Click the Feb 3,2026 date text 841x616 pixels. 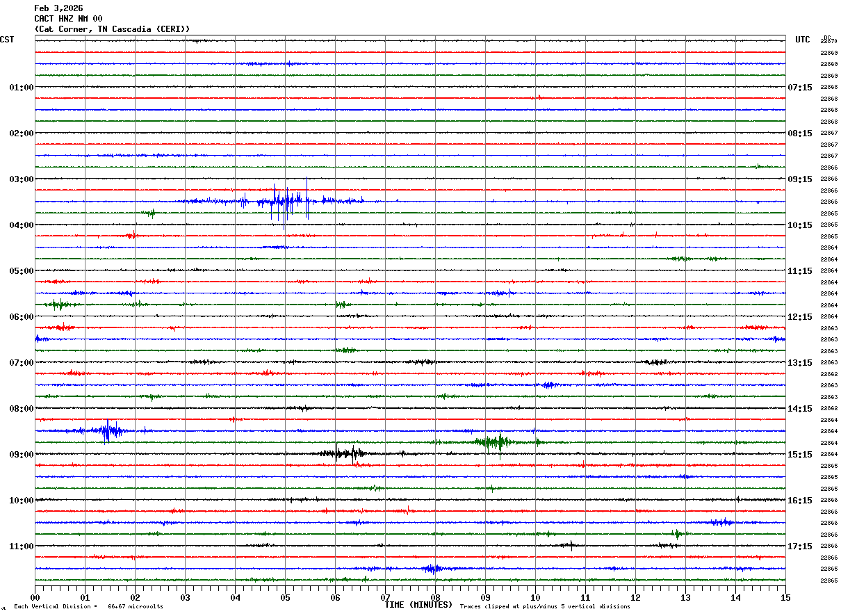[x=58, y=8]
